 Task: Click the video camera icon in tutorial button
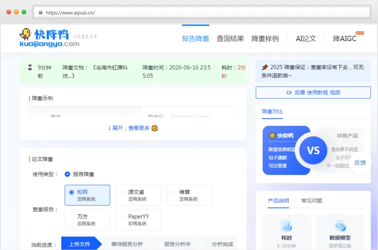point(289,92)
